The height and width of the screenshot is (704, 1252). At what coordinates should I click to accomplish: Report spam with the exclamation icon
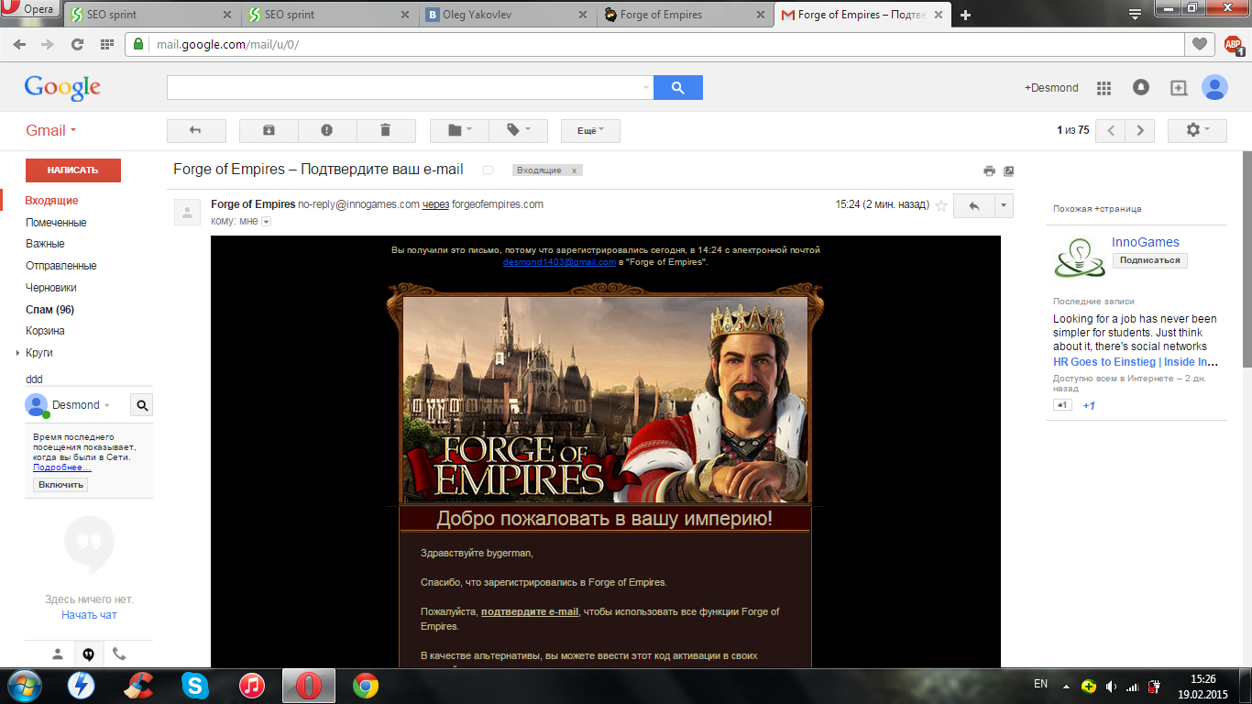(327, 131)
